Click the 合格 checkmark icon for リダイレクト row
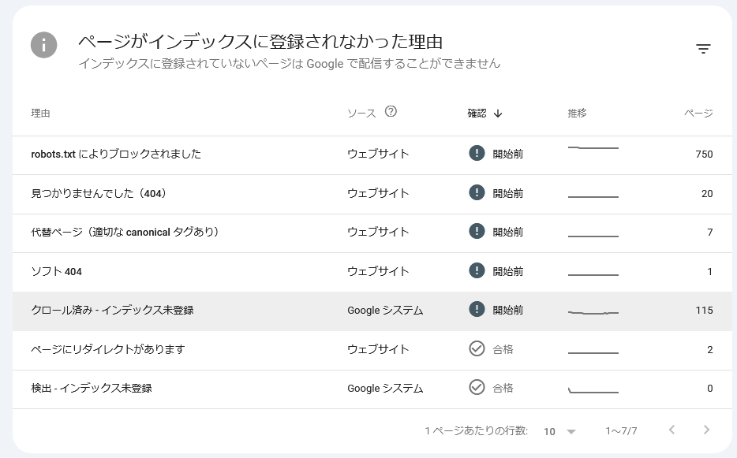737x458 pixels. [x=477, y=348]
